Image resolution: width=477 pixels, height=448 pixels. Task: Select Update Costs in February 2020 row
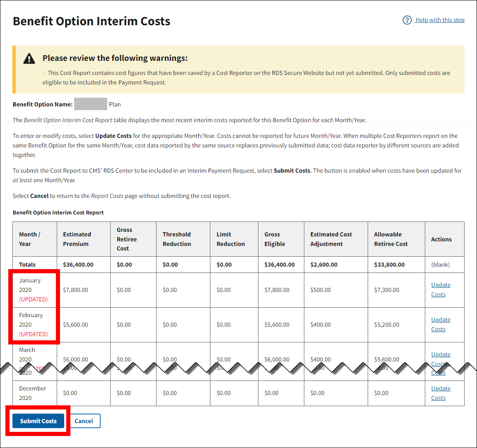pyautogui.click(x=441, y=324)
